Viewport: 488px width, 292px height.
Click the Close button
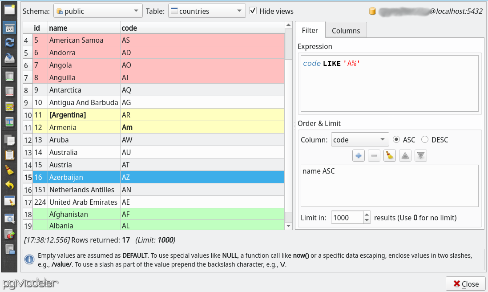(x=466, y=284)
